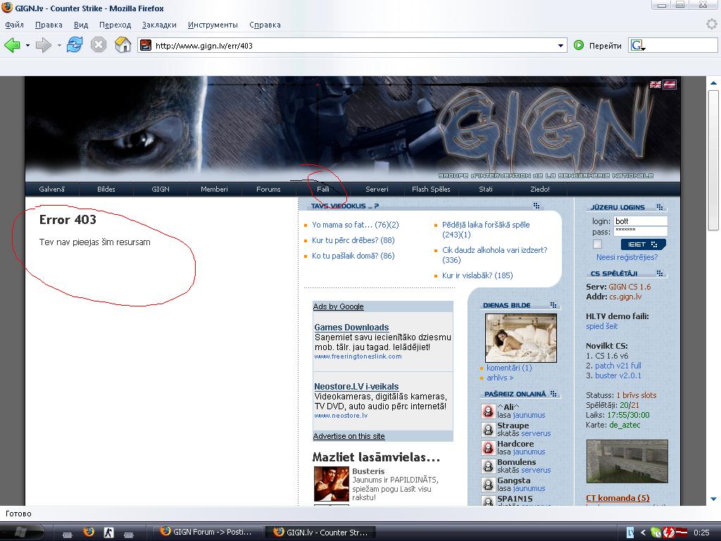Open the Вид menu
Image resolution: width=721 pixels, height=541 pixels.
(81, 25)
